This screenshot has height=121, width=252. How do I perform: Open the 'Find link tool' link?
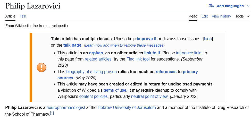(x=138, y=59)
